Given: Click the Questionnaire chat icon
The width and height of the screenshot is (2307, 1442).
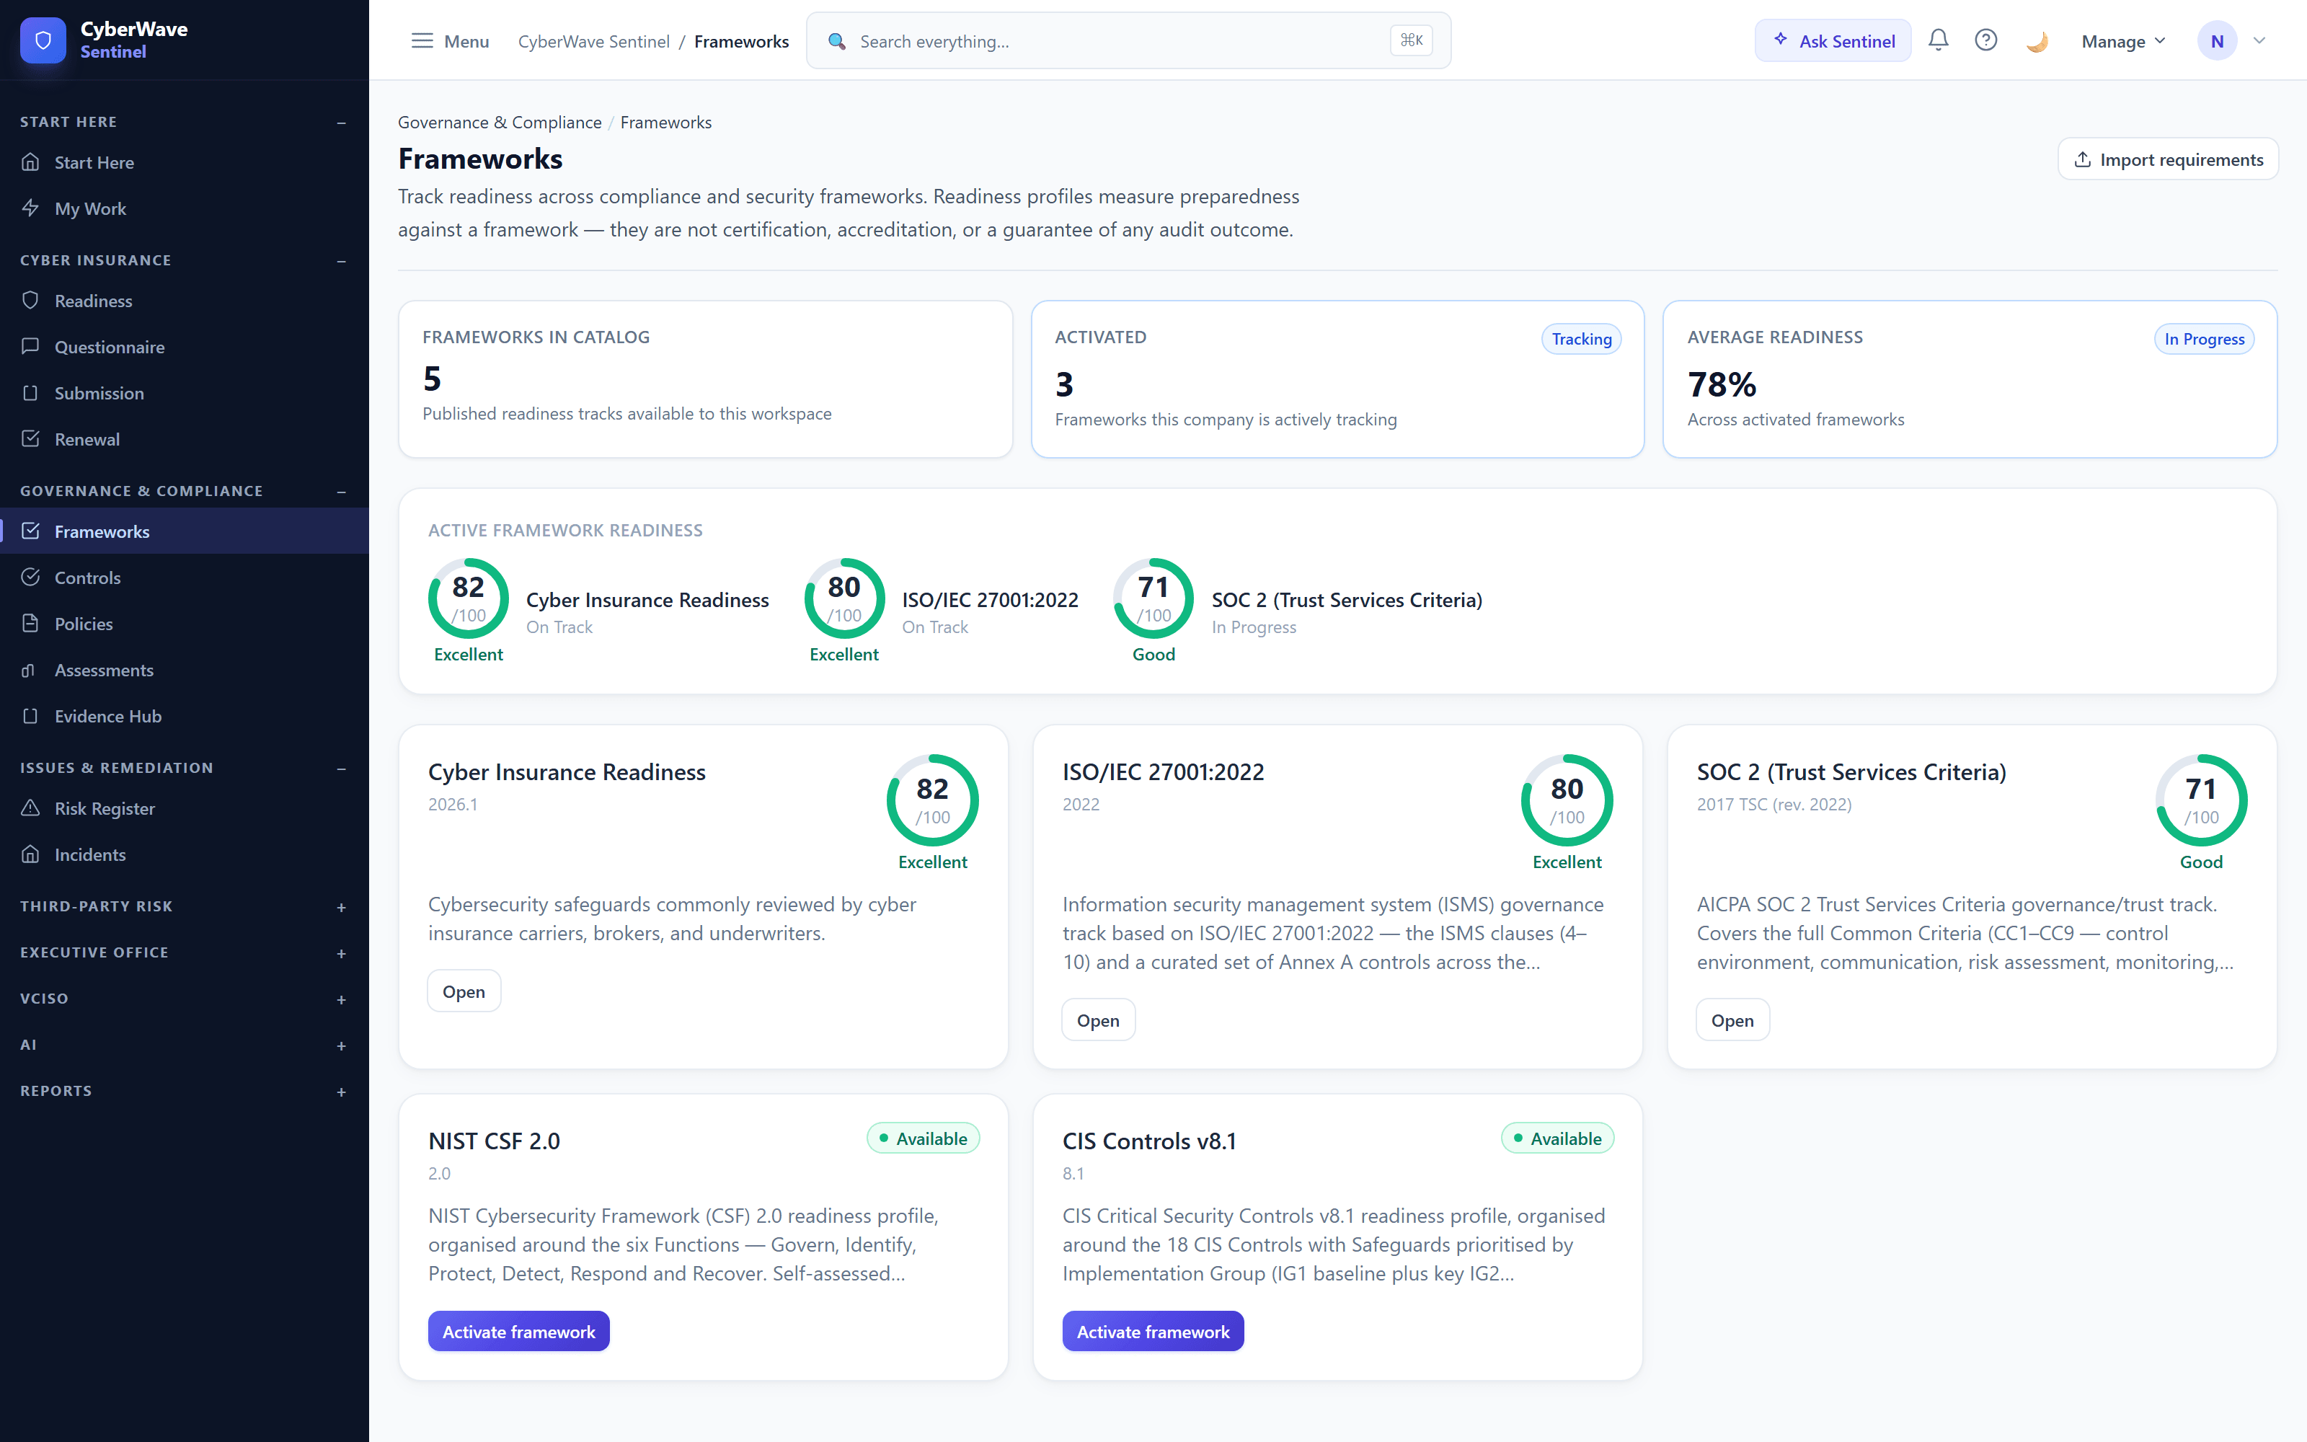Looking at the screenshot, I should [x=30, y=346].
